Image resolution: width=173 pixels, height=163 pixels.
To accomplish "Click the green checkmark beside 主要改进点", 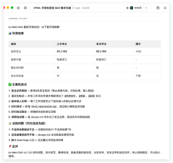I will point(10,84).
